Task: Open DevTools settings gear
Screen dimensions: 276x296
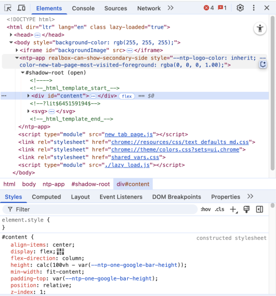Action: [x=240, y=8]
